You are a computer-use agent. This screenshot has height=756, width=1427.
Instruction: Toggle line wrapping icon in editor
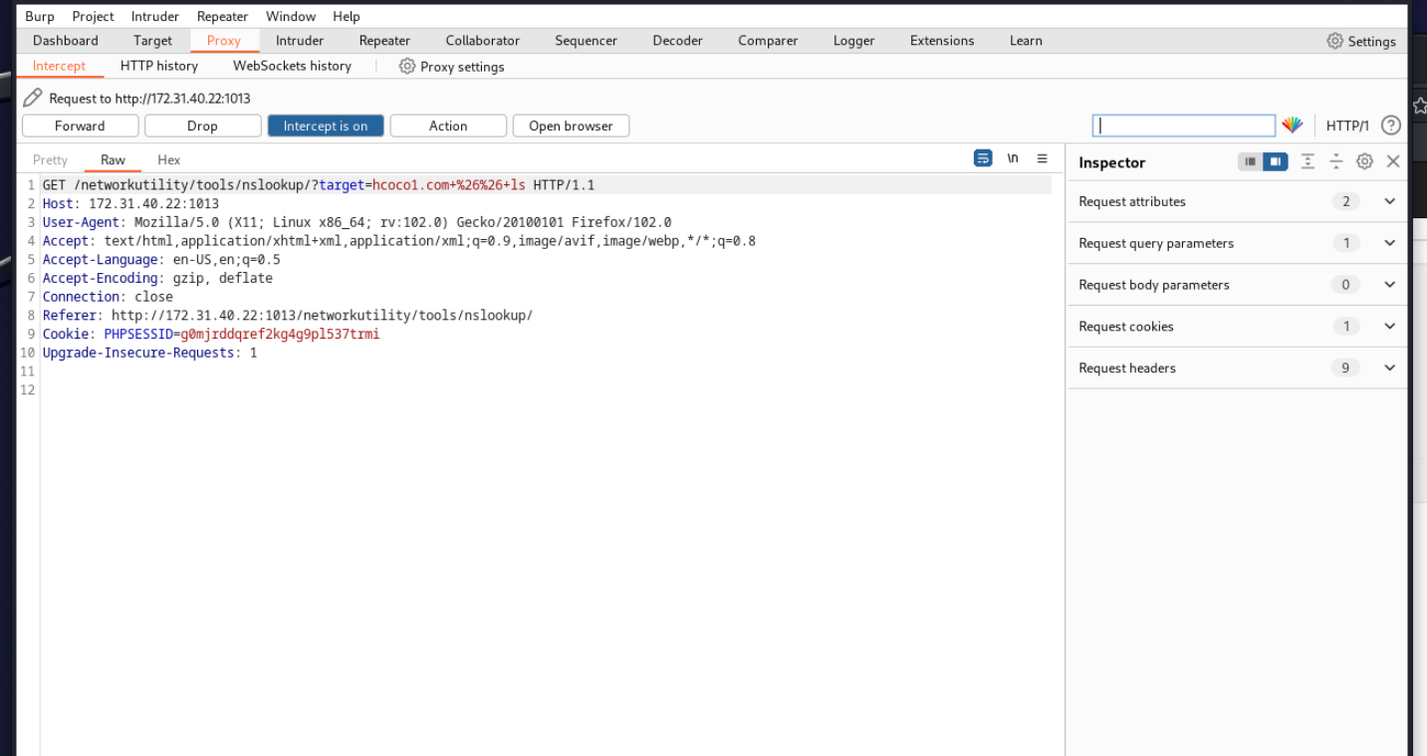pos(983,158)
